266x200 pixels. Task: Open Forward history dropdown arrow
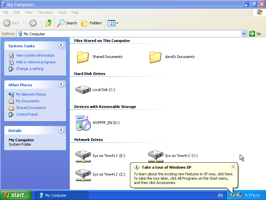41,23
